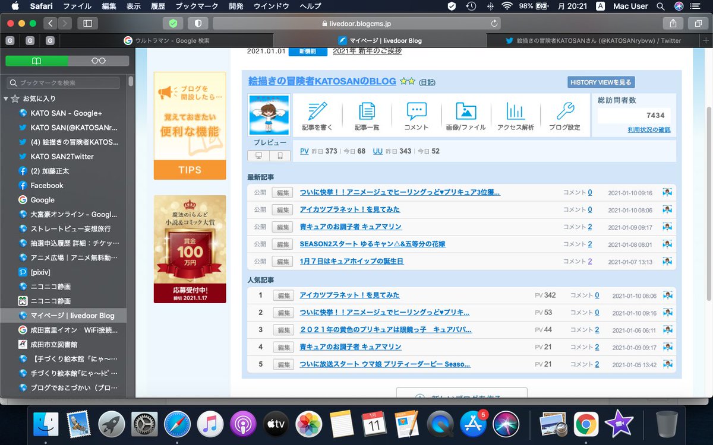
Task: Switch sidebar to Reading List (glasses icon)
Action: coord(99,61)
